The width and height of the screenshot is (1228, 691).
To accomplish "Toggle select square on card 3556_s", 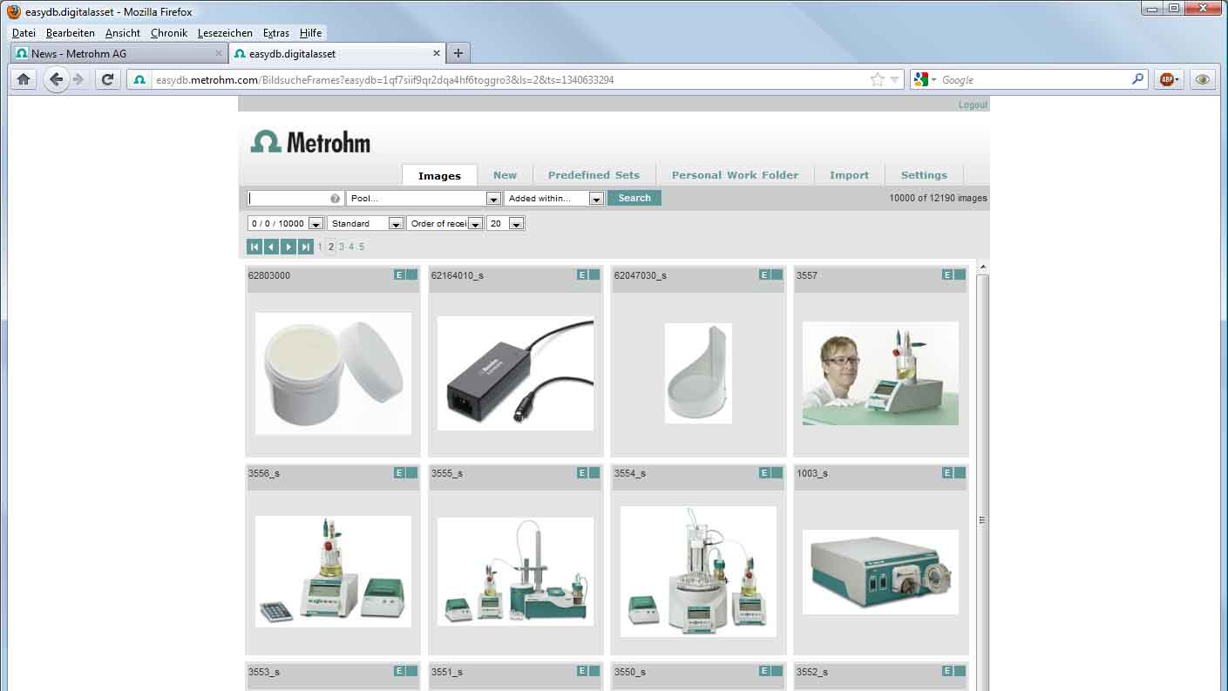I will 411,472.
